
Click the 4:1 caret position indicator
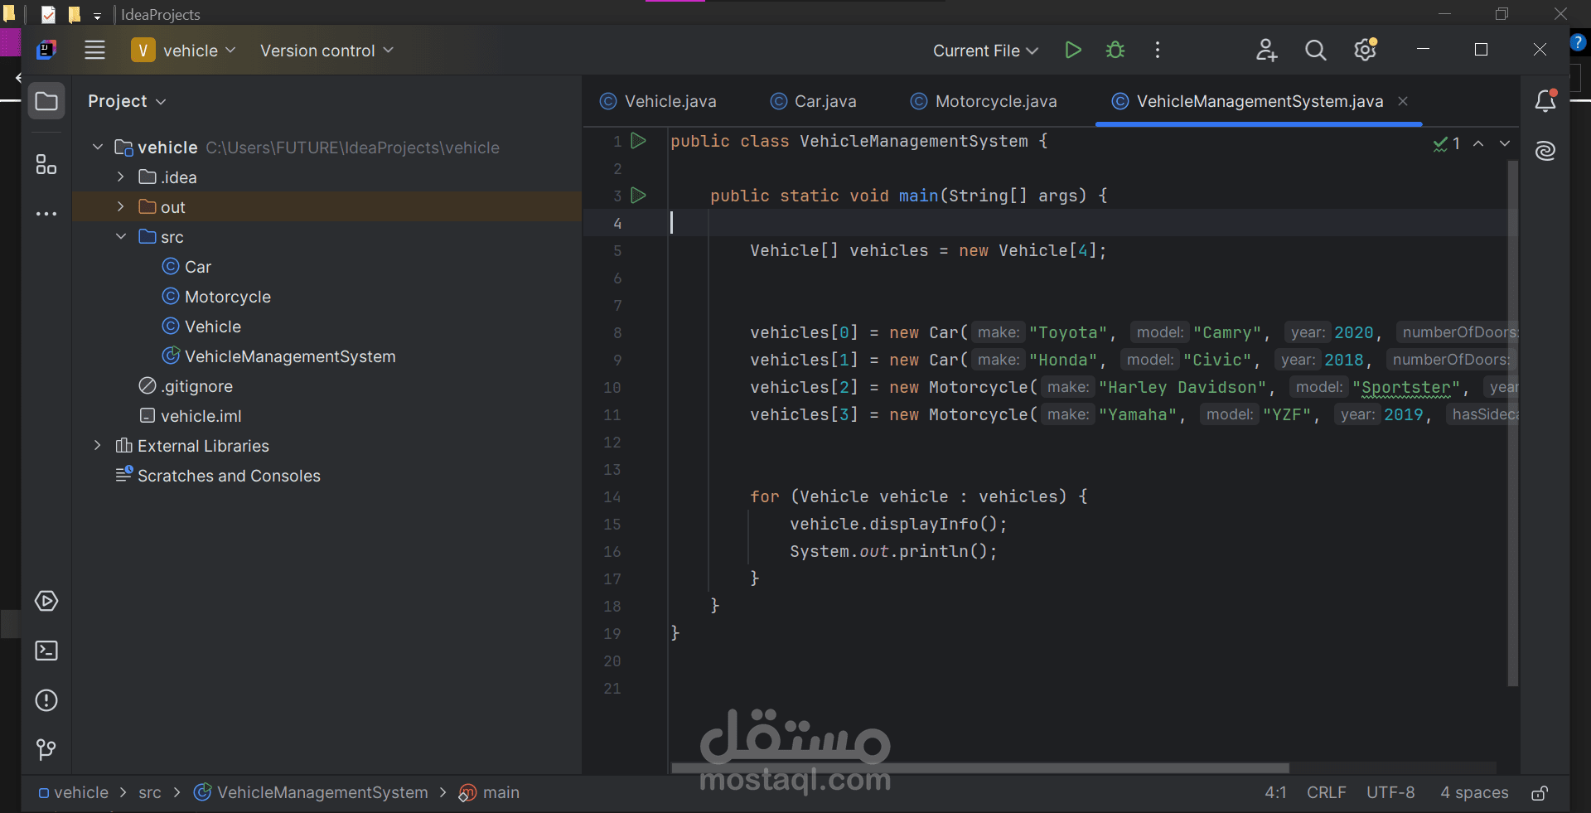(1275, 792)
